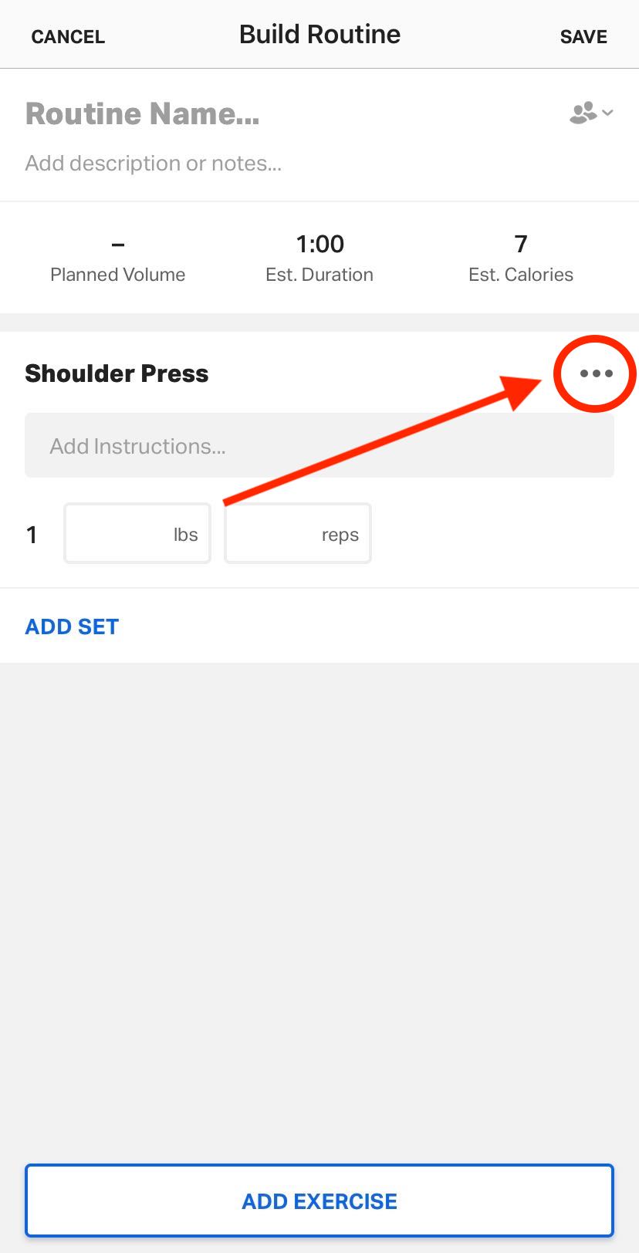The height and width of the screenshot is (1253, 639).
Task: Select the lbs weight input
Action: click(137, 533)
